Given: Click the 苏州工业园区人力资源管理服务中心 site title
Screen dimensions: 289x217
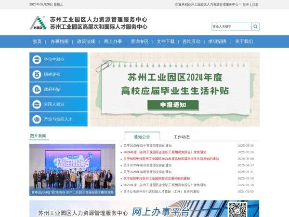Looking at the screenshot, I should 99,19.
